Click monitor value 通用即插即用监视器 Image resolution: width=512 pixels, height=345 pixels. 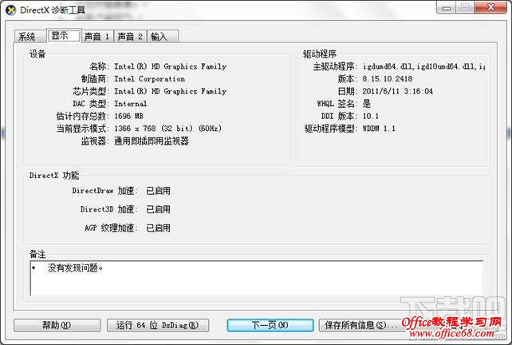[152, 141]
